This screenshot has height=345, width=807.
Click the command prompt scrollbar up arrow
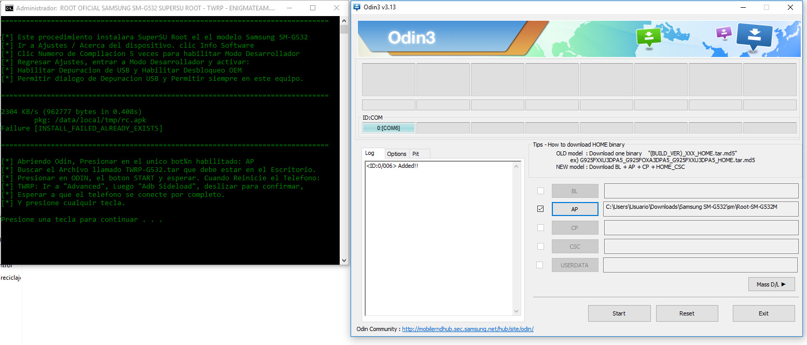(344, 20)
